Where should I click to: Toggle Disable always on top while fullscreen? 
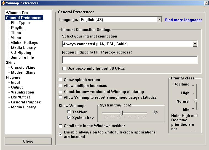[60, 134]
